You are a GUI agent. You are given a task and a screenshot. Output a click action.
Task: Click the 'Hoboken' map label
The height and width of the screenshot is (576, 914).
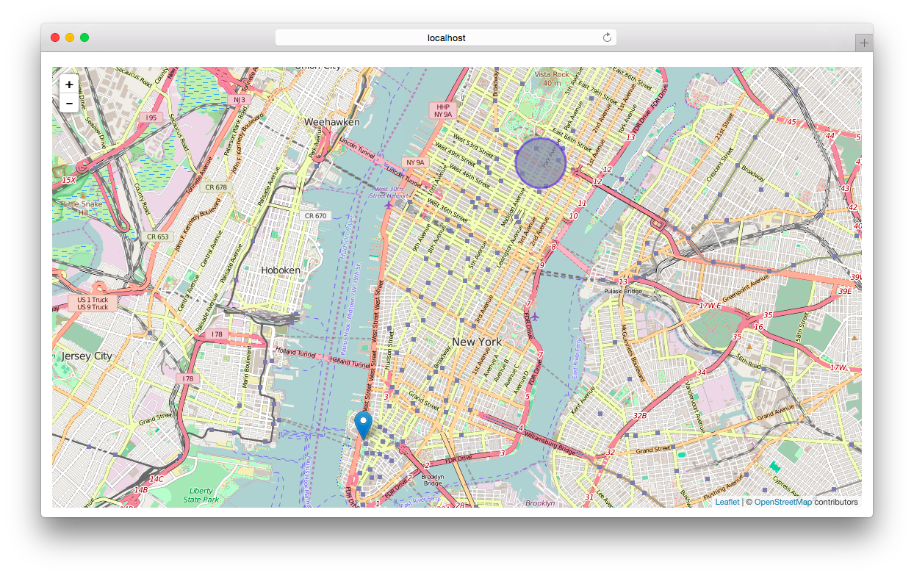tap(281, 270)
